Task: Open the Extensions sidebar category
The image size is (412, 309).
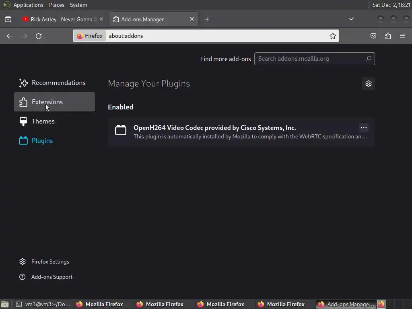Action: 54,102
